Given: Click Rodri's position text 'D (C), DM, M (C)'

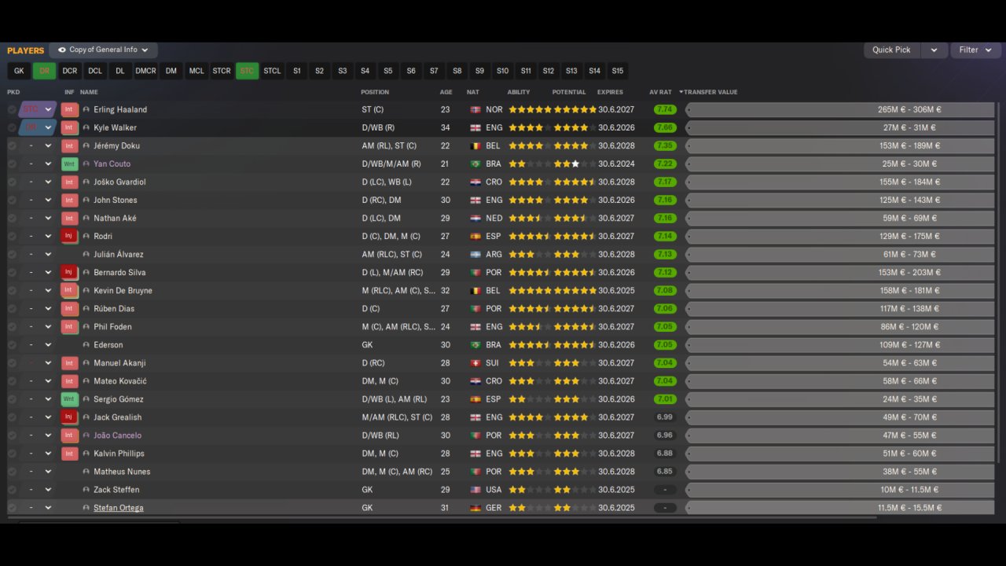Looking at the screenshot, I should [x=391, y=237].
